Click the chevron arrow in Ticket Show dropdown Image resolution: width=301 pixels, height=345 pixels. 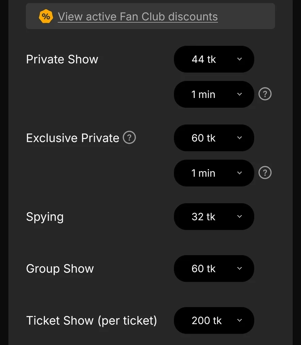tap(240, 321)
